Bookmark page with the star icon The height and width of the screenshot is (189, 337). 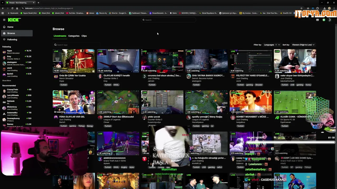point(301,8)
